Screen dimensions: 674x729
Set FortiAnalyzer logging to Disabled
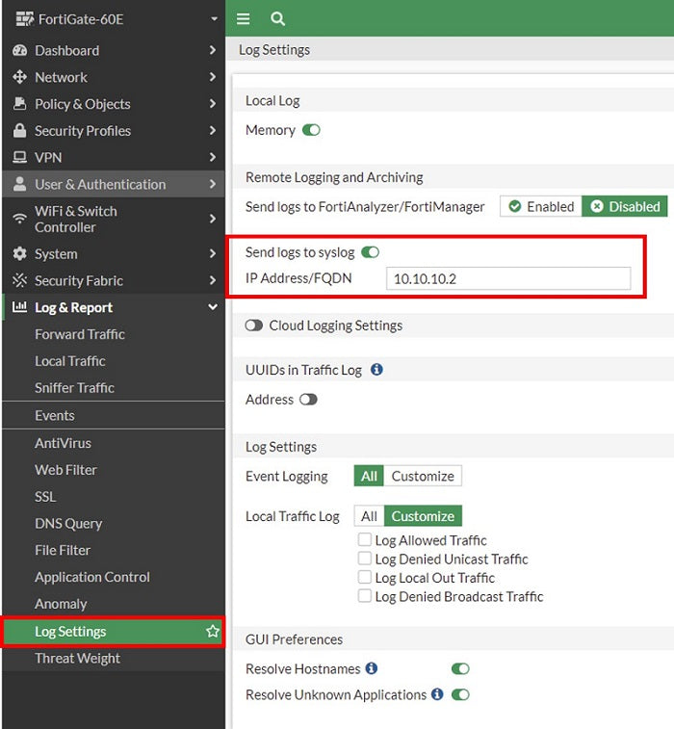624,206
